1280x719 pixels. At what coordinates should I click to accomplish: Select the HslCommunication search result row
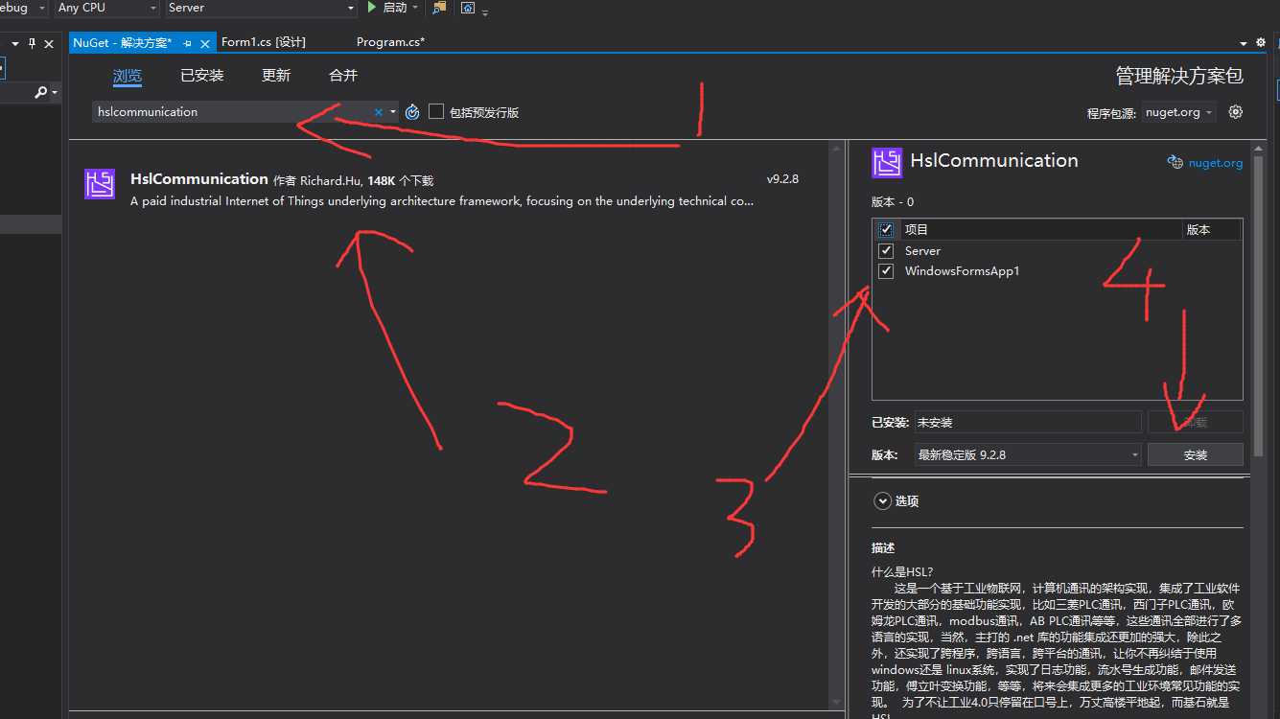[x=449, y=188]
